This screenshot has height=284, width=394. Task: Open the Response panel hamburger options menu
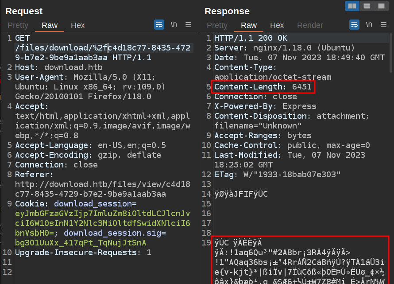click(384, 25)
